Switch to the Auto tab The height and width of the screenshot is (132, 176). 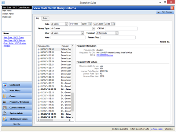pyautogui.click(x=45, y=18)
